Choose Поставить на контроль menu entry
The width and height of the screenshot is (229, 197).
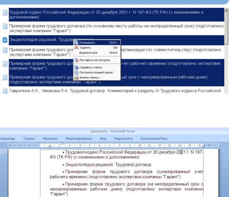97,60
